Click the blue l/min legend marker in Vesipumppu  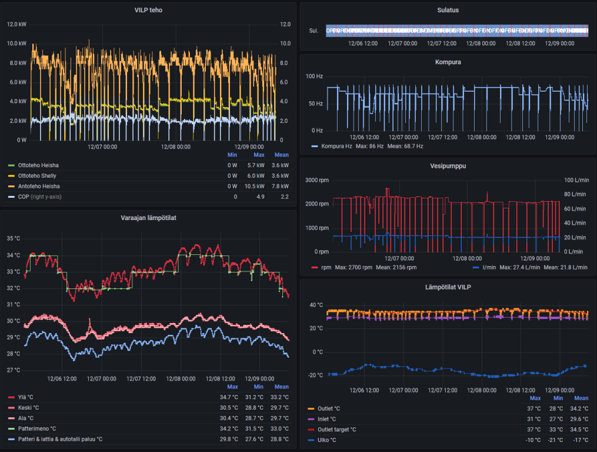click(475, 267)
